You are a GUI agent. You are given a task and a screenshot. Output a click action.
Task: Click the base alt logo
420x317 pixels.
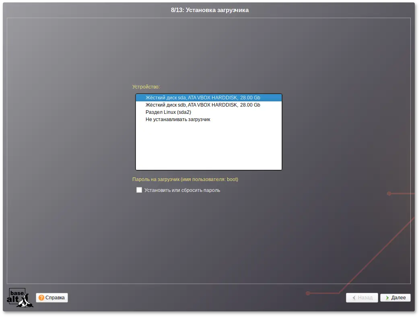[20, 297]
